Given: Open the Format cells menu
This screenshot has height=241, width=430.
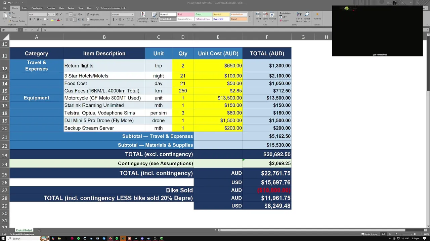Looking at the screenshot, I should (272, 16).
